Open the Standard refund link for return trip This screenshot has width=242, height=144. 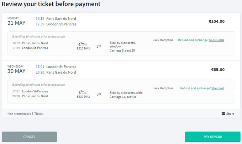click(x=217, y=88)
